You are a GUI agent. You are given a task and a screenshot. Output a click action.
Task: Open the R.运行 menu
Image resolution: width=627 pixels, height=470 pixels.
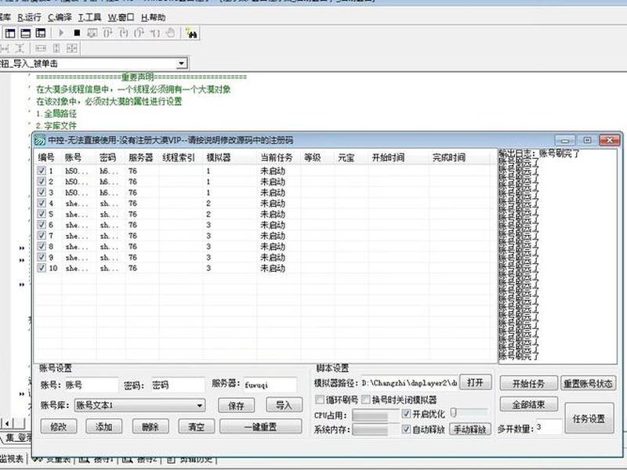pos(29,17)
